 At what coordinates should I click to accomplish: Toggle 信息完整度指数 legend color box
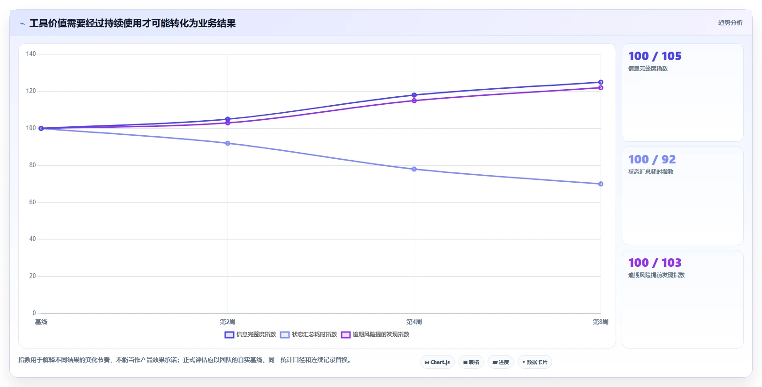(x=229, y=335)
